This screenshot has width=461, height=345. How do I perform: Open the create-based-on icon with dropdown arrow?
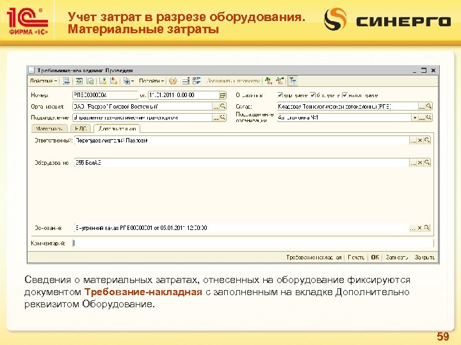[129, 81]
